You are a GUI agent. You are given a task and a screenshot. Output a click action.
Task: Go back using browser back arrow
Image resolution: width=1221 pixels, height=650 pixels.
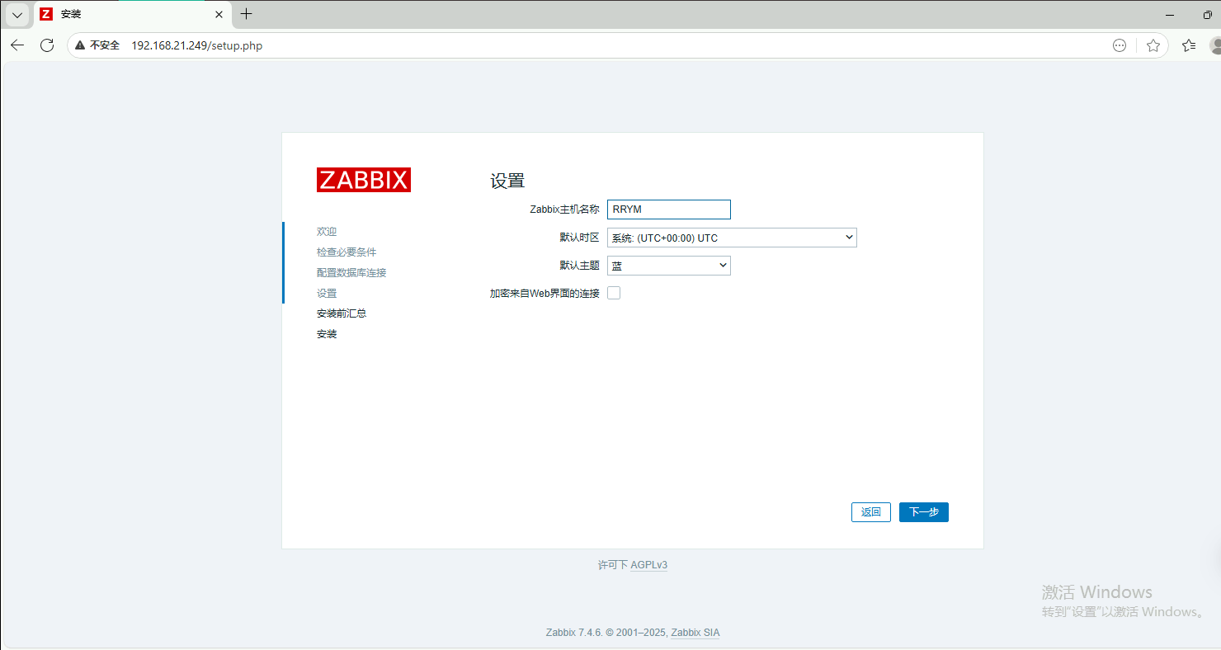pos(17,45)
